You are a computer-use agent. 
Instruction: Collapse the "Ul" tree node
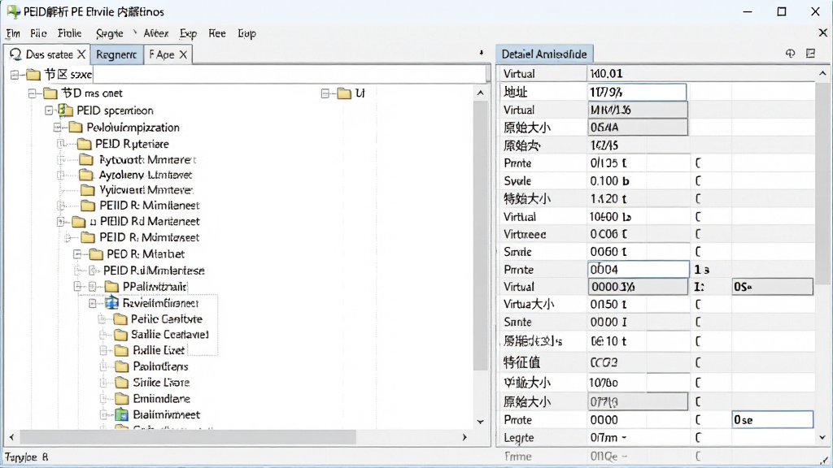click(x=325, y=94)
